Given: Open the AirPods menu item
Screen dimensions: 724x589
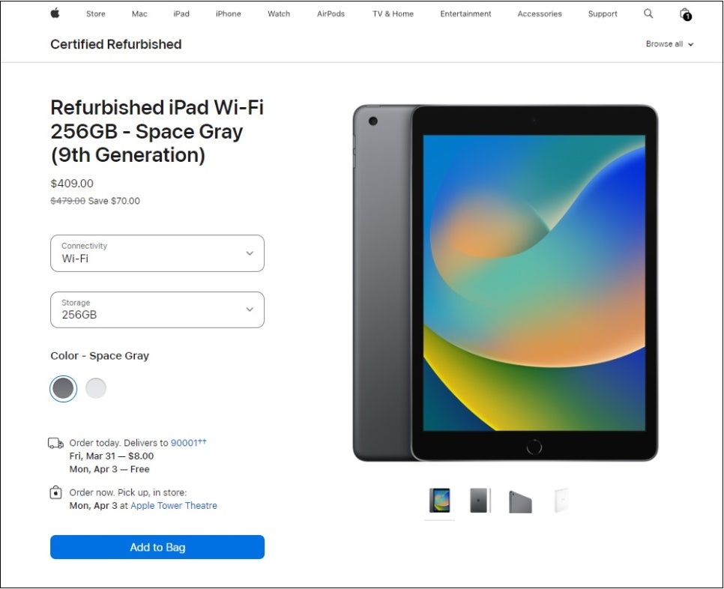Looking at the screenshot, I should coord(331,13).
